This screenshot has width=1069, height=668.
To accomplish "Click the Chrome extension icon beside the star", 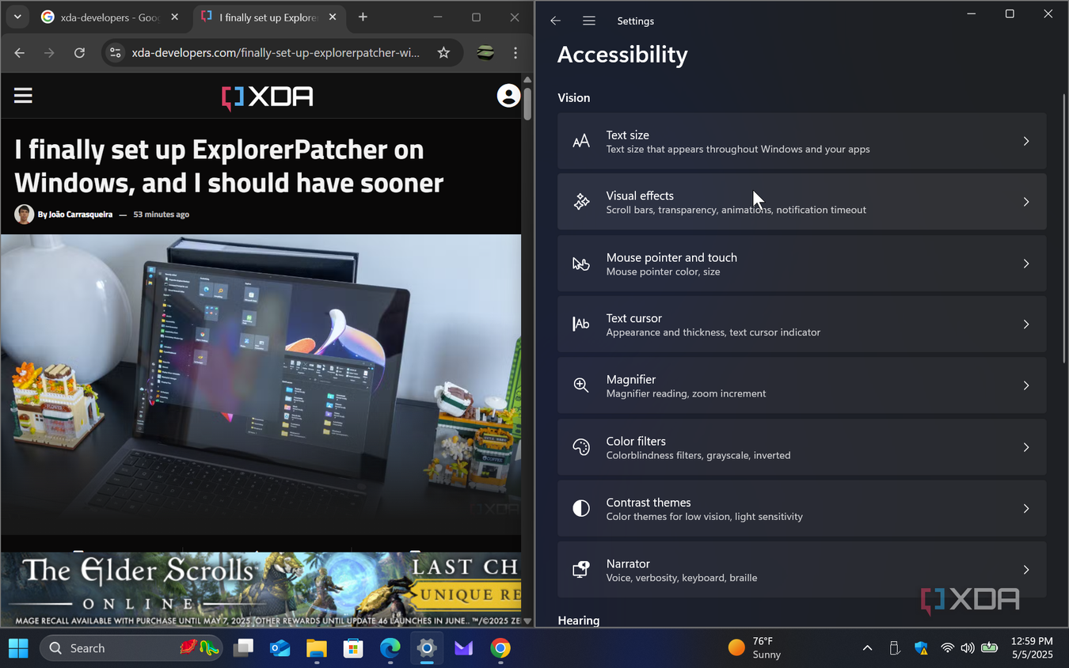I will [485, 53].
